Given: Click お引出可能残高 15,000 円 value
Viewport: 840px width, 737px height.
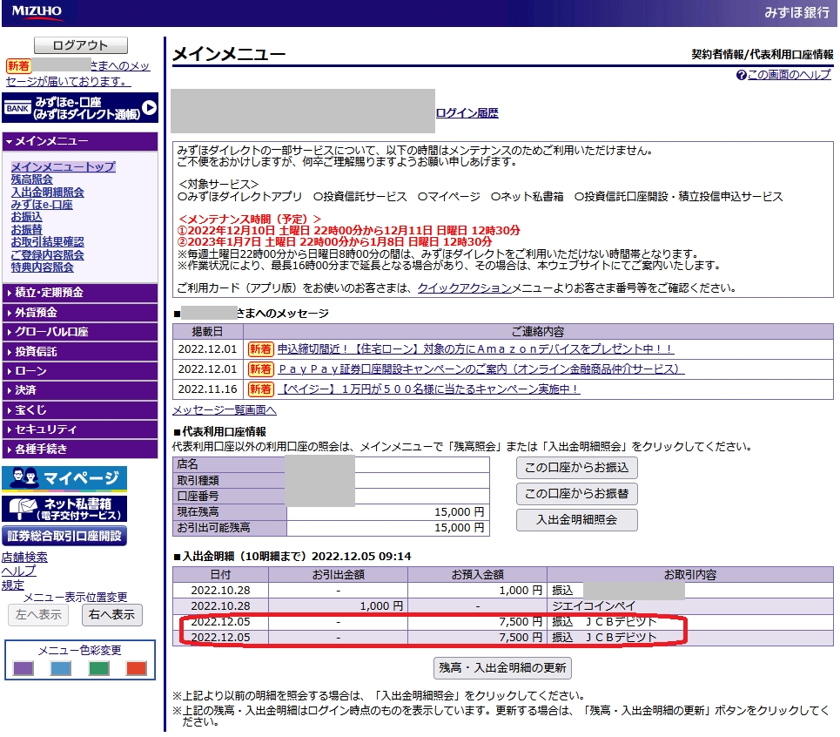Looking at the screenshot, I should point(459,528).
